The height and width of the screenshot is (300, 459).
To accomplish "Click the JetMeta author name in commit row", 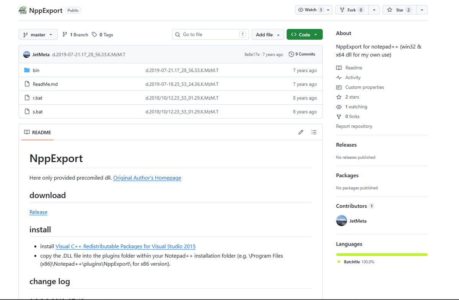I will pos(41,54).
